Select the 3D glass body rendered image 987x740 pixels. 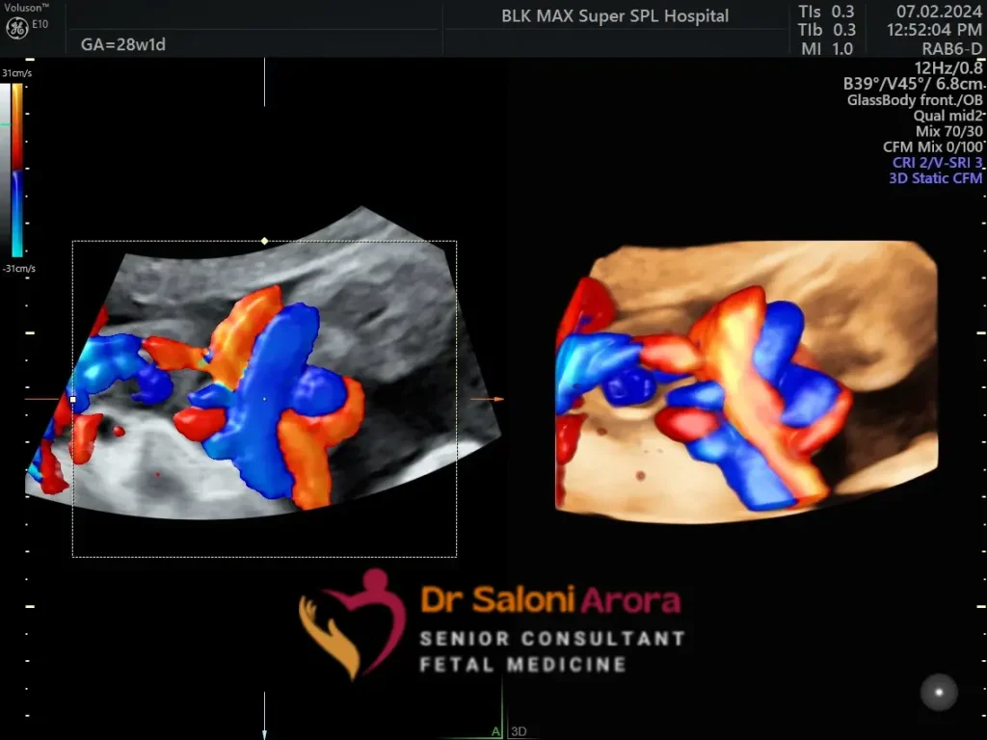coord(747,382)
